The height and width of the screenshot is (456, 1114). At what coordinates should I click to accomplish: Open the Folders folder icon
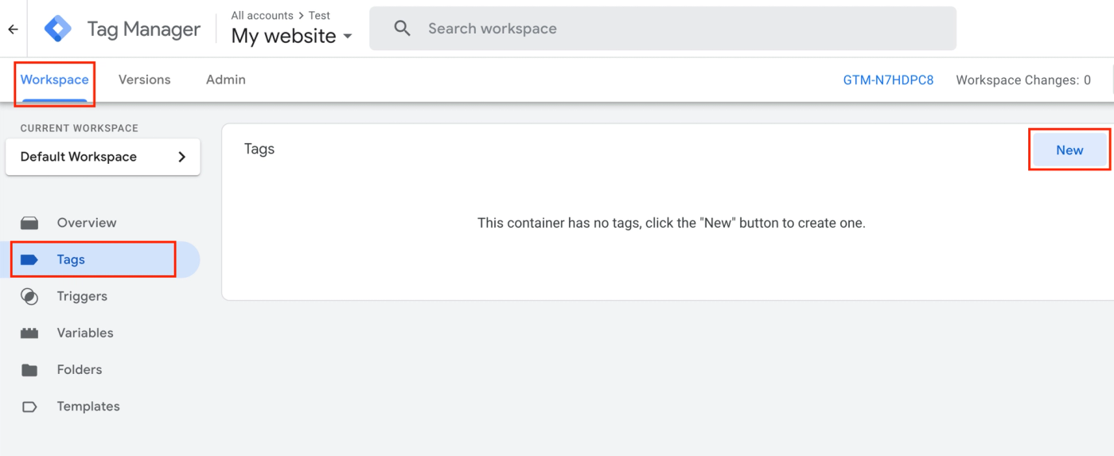[x=29, y=369]
